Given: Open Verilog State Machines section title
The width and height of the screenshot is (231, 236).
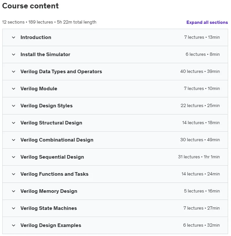Looking at the screenshot, I should pos(49,208).
